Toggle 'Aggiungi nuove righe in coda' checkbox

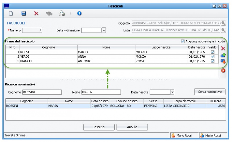click(183, 41)
